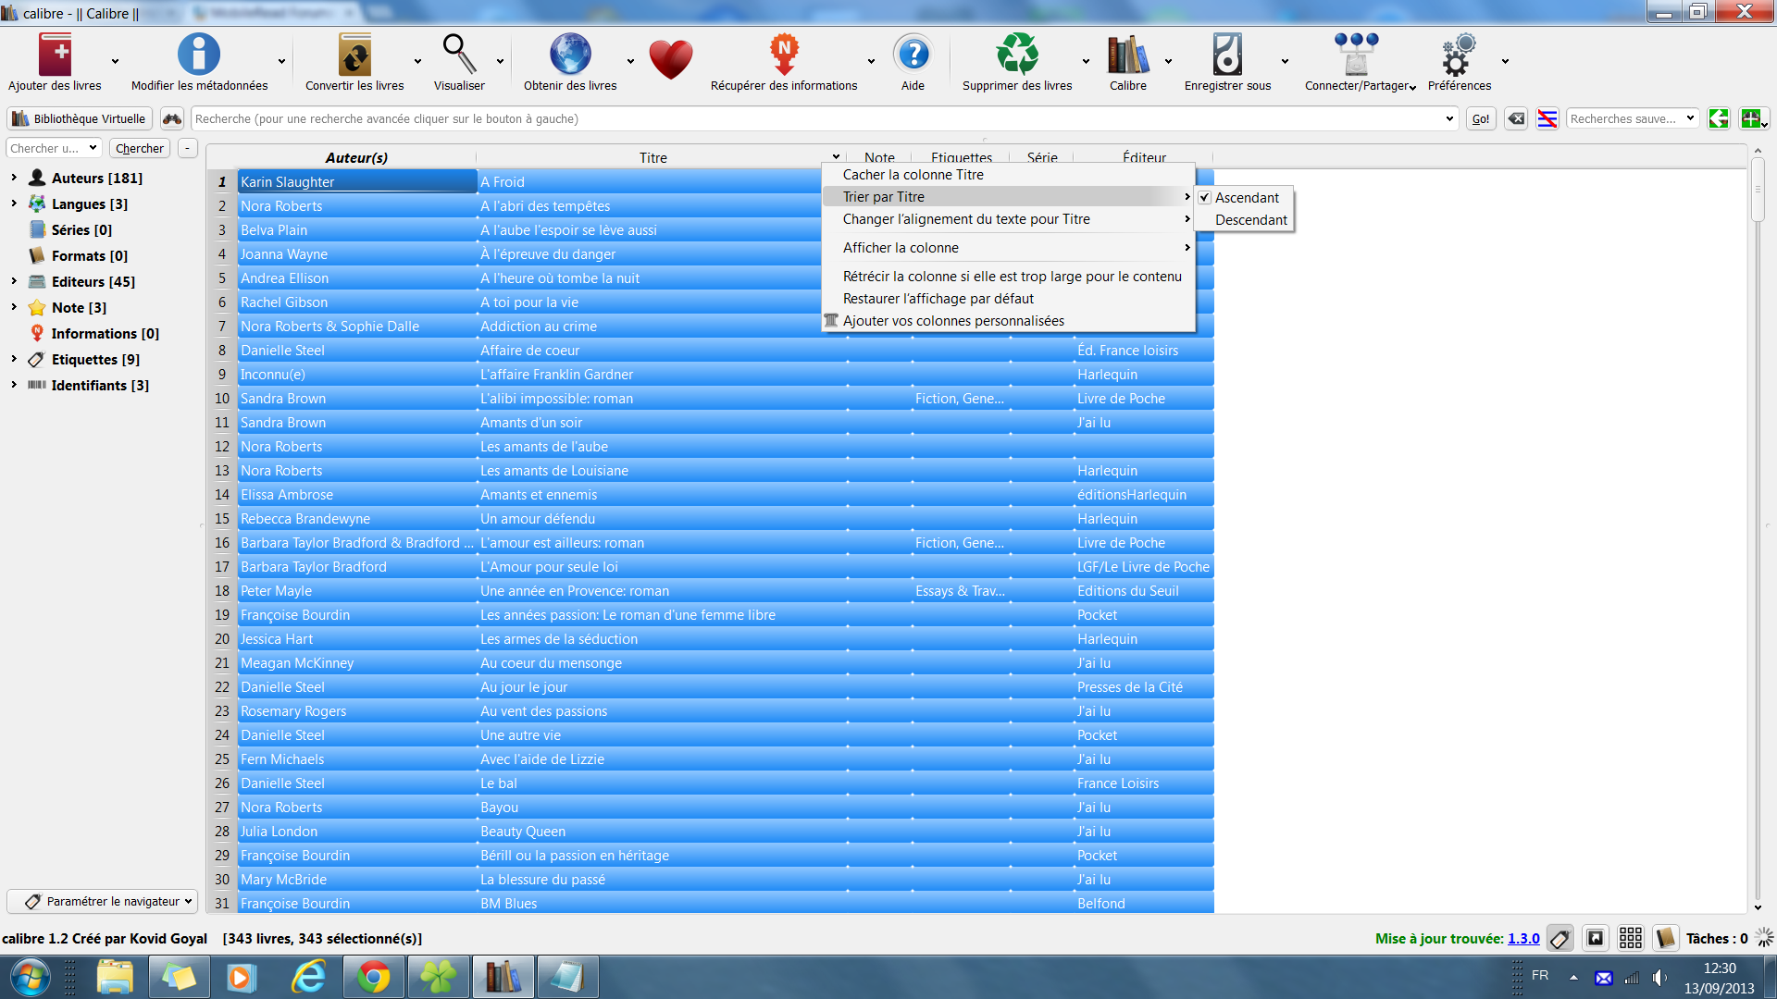Expand the Etiquettes [9] category
The width and height of the screenshot is (1777, 999).
point(14,359)
